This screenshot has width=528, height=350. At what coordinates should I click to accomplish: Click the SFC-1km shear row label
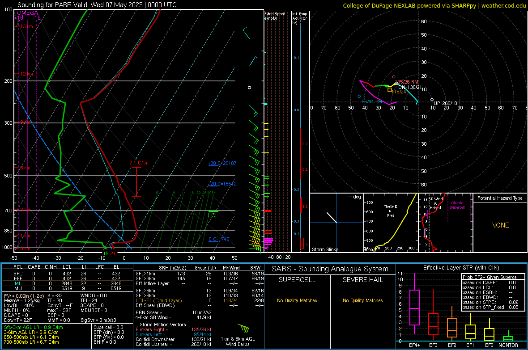tap(145, 274)
